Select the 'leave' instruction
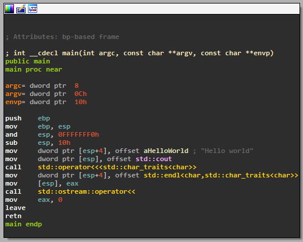 coord(16,208)
